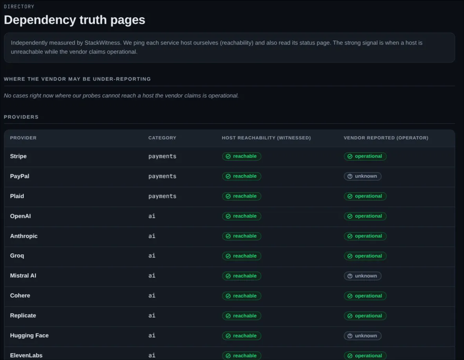The image size is (464, 360).
Task: Click the reachable check icon in ElevenLabs row
Action: tap(228, 356)
